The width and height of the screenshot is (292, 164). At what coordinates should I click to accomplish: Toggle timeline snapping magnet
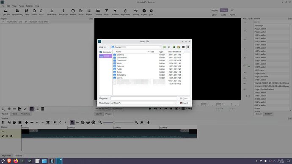[72, 122]
